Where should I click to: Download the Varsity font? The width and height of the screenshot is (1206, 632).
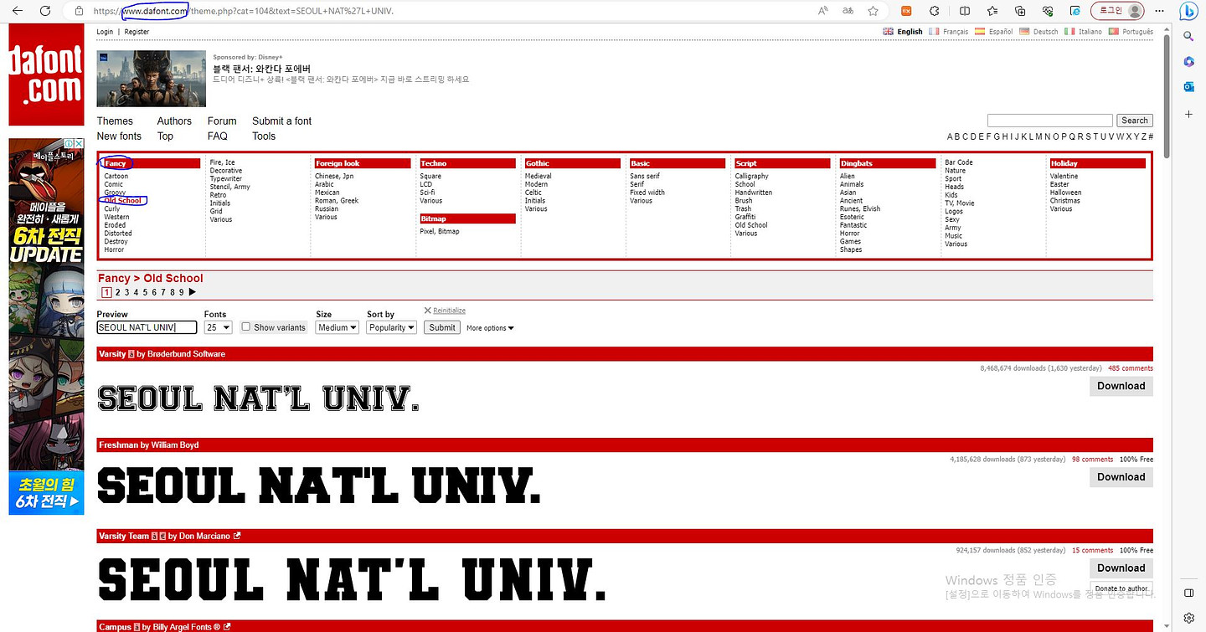tap(1121, 386)
